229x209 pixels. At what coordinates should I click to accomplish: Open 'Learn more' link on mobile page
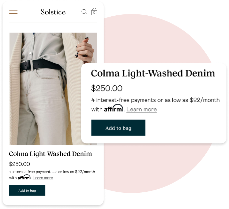coord(43,178)
